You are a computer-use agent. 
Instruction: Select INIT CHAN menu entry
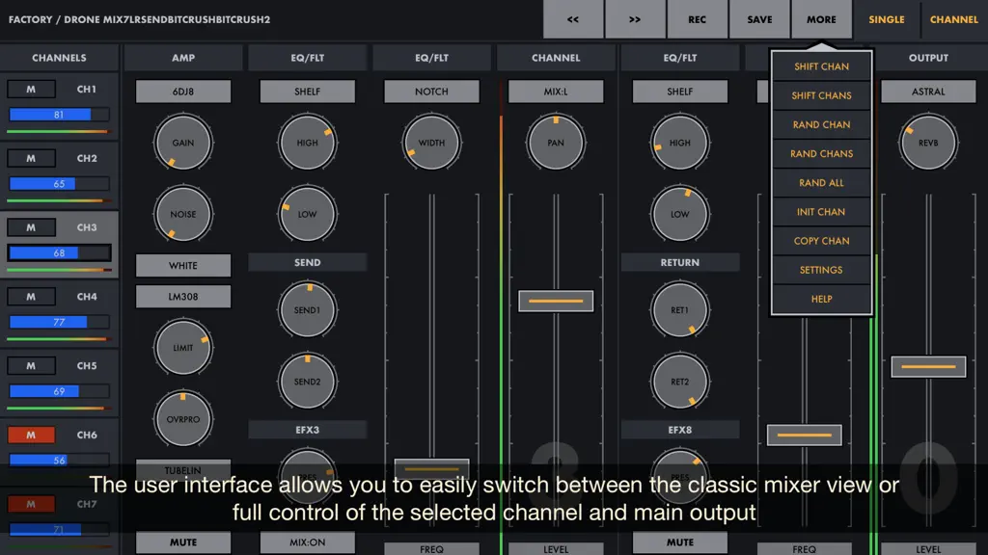(x=821, y=212)
